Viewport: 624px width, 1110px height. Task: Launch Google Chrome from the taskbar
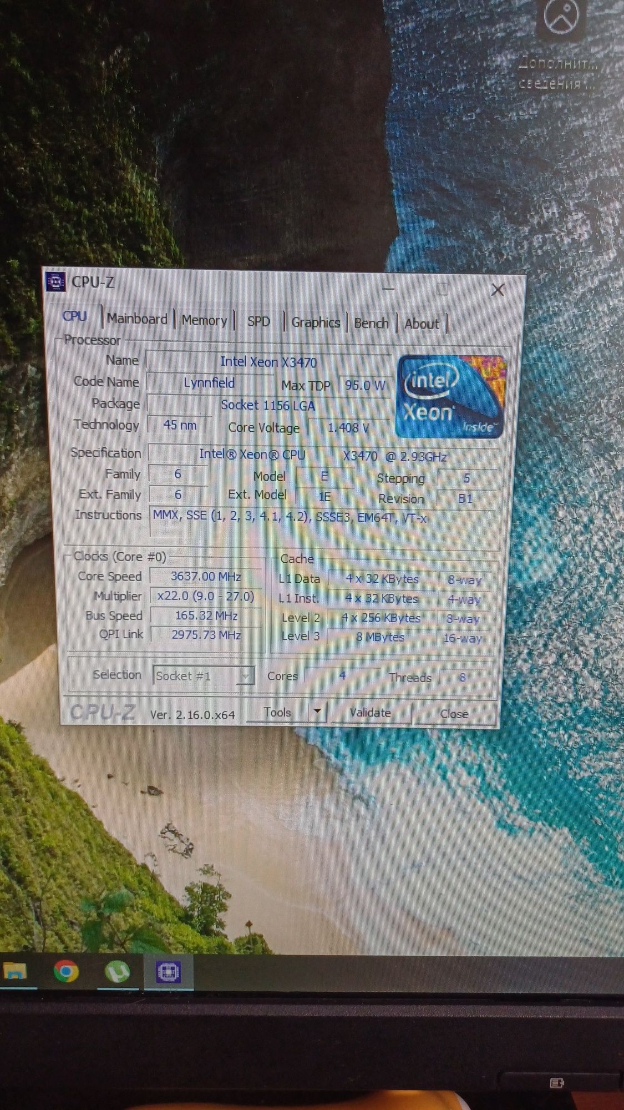tap(66, 971)
